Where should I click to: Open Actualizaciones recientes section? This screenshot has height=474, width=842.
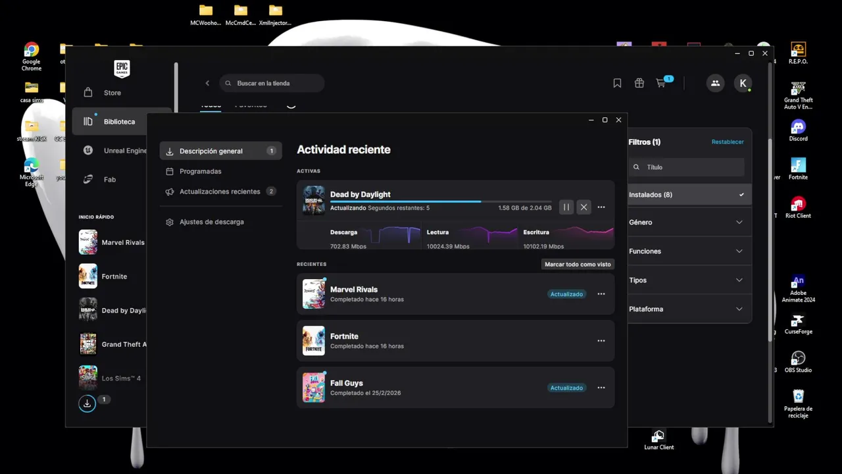pos(220,192)
